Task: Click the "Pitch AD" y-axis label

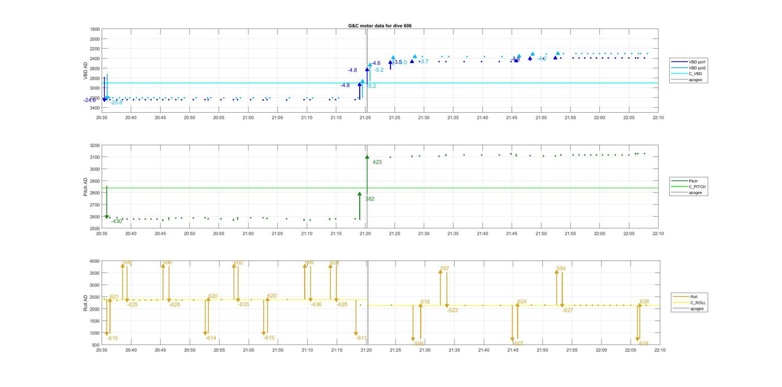Action: pos(86,187)
